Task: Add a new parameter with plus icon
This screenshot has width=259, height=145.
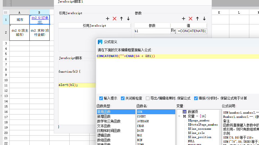Action: tap(184, 19)
